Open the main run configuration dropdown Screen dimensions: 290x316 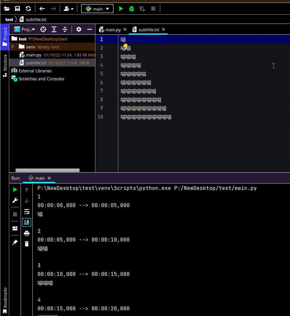pos(97,9)
